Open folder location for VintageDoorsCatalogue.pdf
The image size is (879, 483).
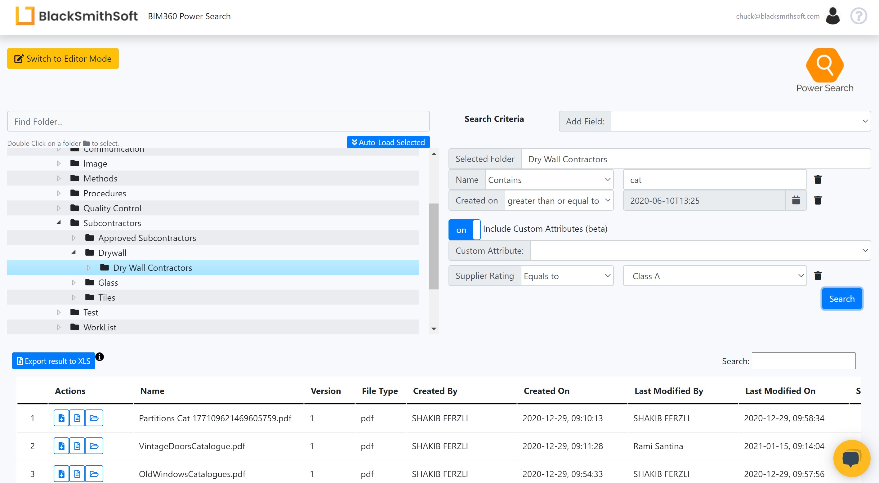(94, 446)
